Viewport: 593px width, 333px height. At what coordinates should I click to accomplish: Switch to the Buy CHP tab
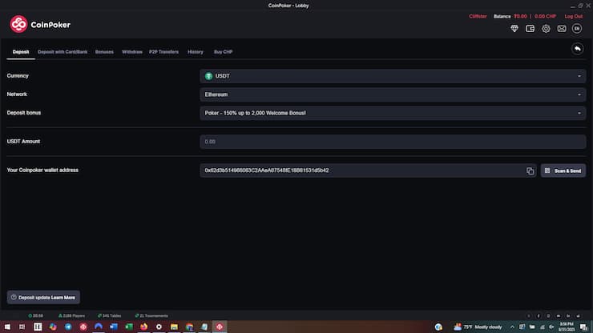(223, 52)
